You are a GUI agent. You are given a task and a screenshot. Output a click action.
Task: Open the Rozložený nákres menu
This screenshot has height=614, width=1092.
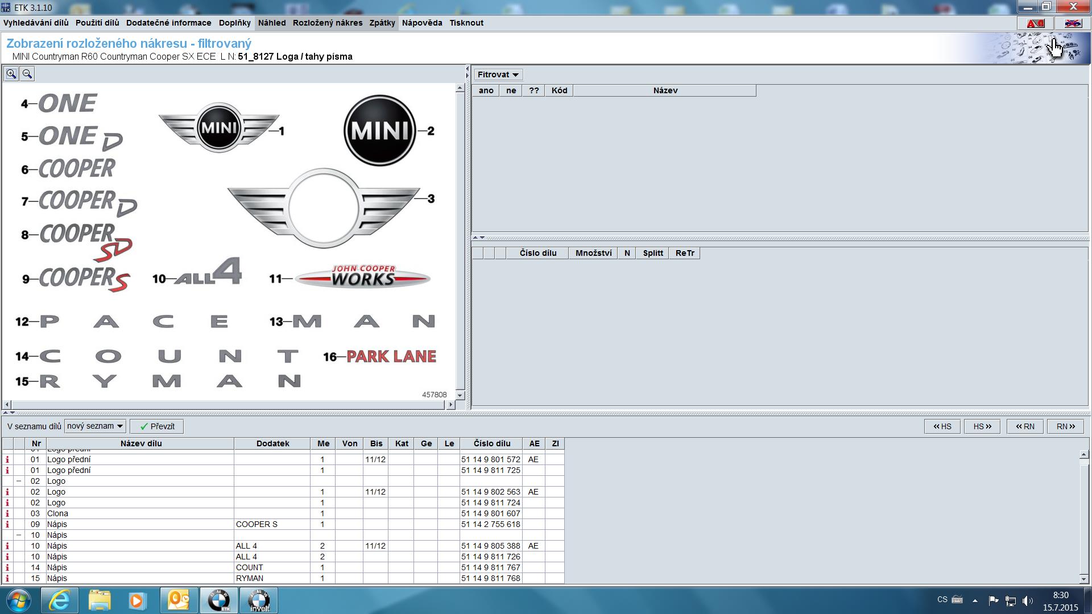coord(327,23)
